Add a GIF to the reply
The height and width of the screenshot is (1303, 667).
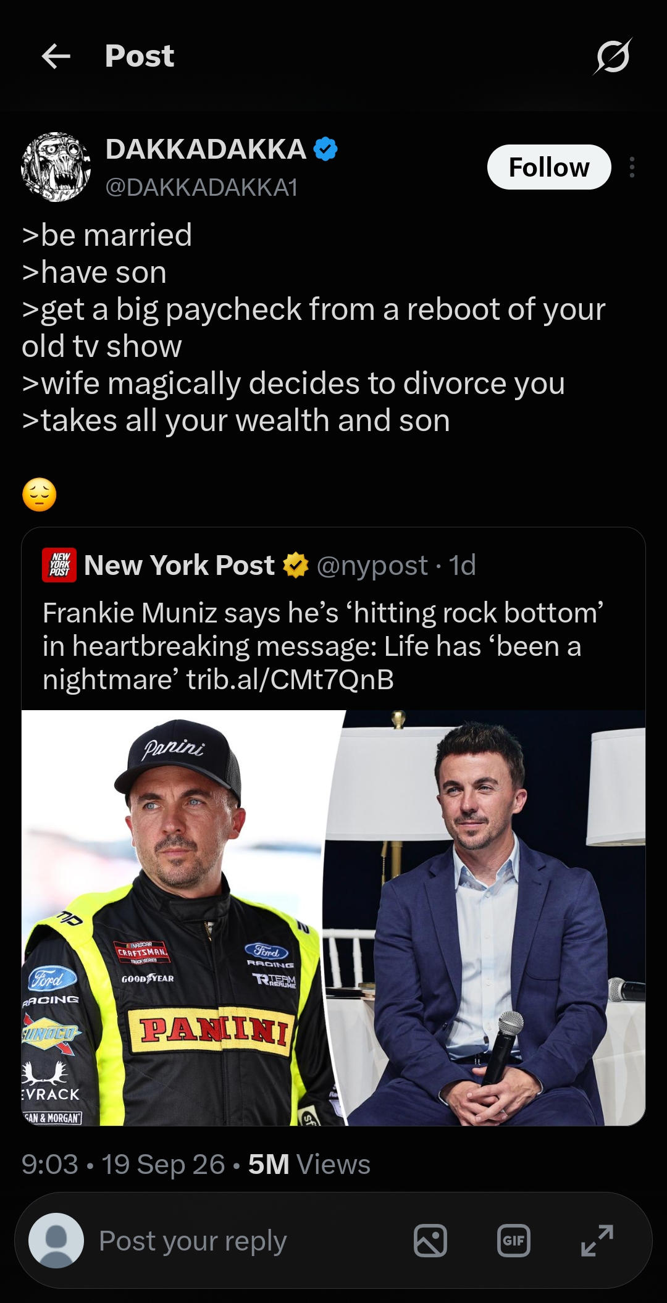[514, 1241]
